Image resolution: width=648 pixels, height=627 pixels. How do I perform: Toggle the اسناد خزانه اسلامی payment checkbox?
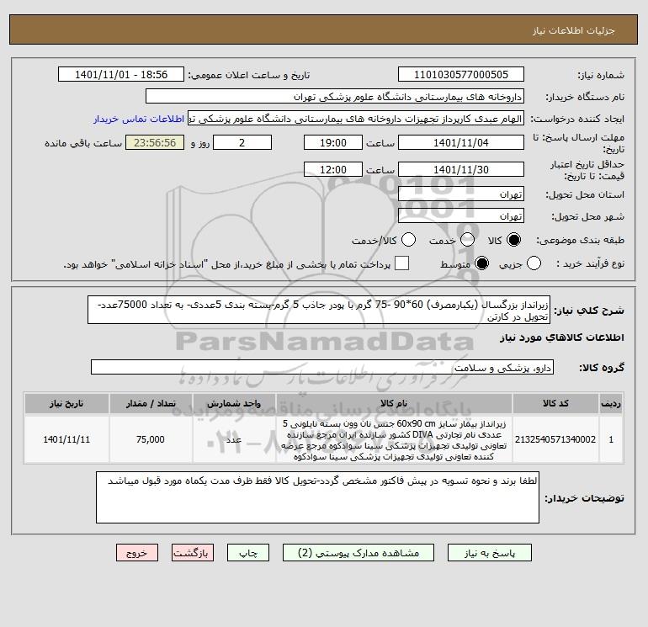coord(401,263)
